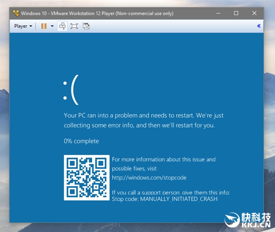This screenshot has width=275, height=232.
Task: Click the VMware Player title bar icon
Action: [16, 13]
